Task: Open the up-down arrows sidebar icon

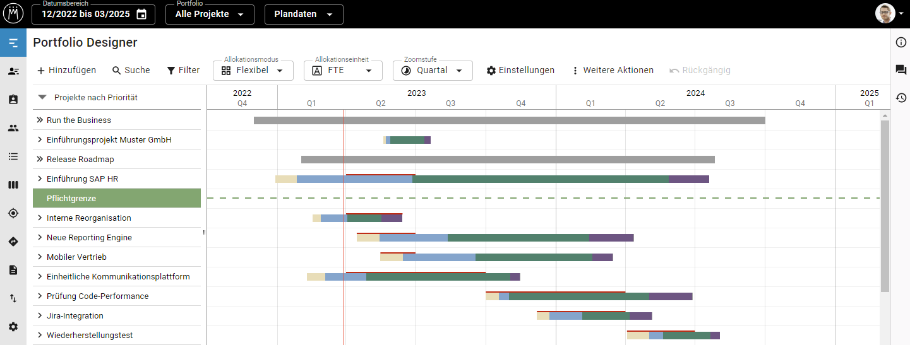Action: coord(13,298)
